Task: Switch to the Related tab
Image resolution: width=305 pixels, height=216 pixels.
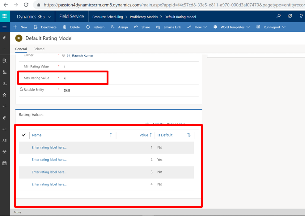Action: coord(39,49)
